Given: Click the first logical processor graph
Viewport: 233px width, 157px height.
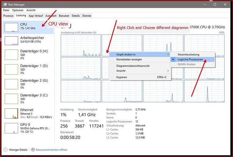Looking at the screenshot, I should coord(81,46).
